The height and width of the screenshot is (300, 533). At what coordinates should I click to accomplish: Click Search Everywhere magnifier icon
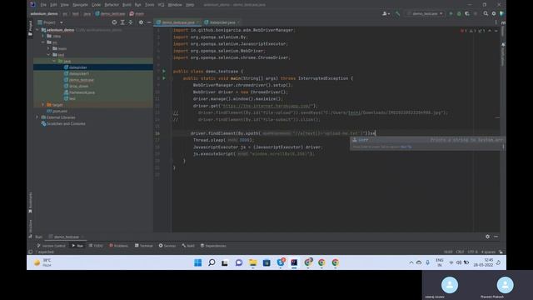486,13
